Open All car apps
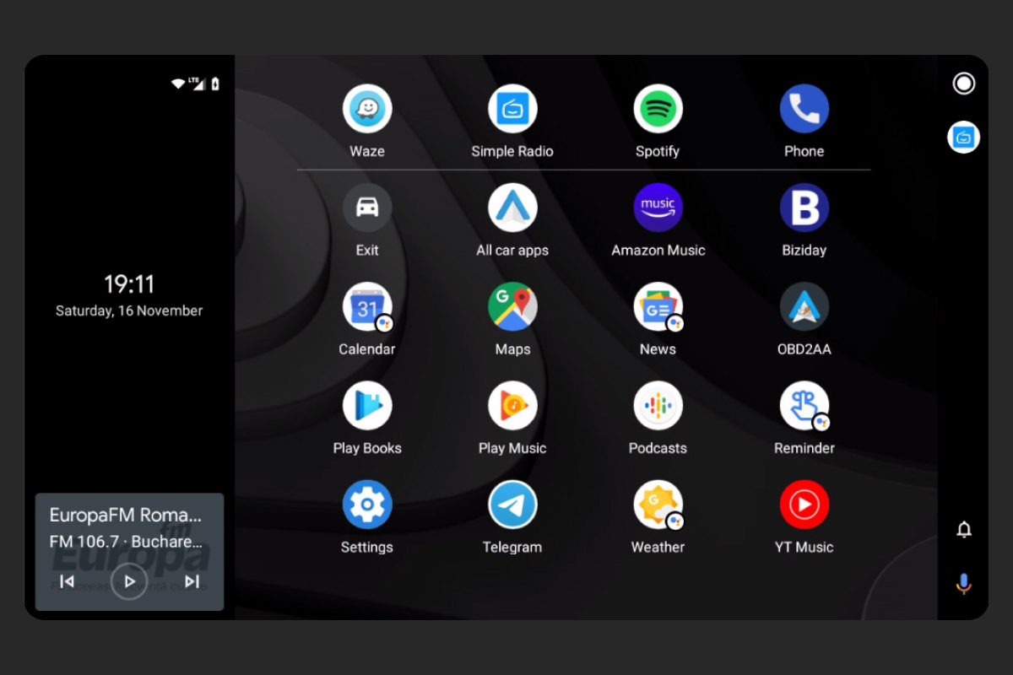This screenshot has width=1013, height=675. point(512,207)
